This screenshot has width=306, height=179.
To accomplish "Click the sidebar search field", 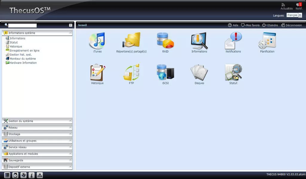I will (22, 25).
